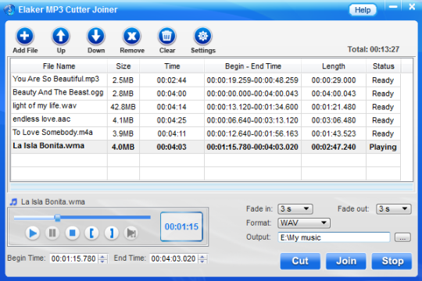Minimize the Elaker MP3 Cutter Joiner window
The height and width of the screenshot is (281, 422).
click(x=393, y=7)
